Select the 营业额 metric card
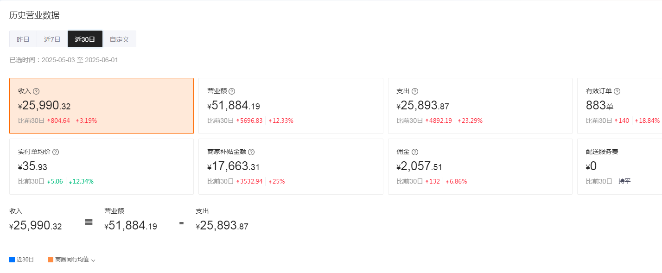 pos(291,106)
